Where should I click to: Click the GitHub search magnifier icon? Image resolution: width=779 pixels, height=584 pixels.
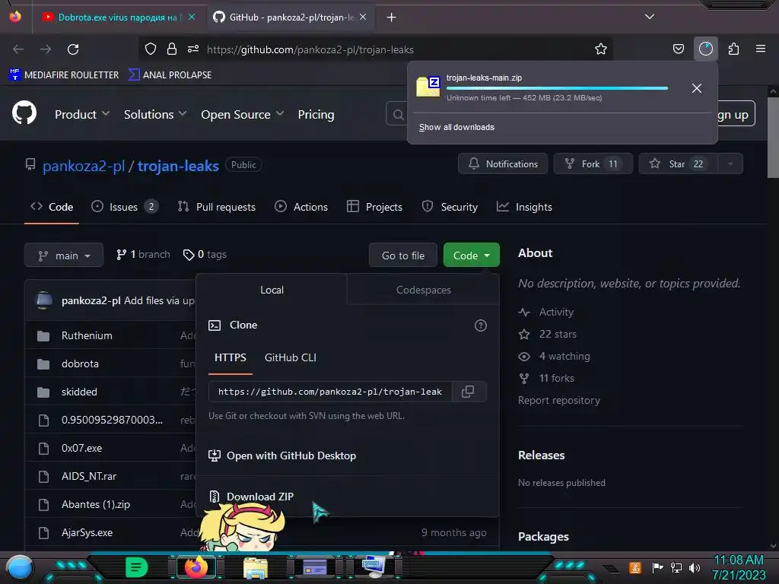pyautogui.click(x=398, y=115)
